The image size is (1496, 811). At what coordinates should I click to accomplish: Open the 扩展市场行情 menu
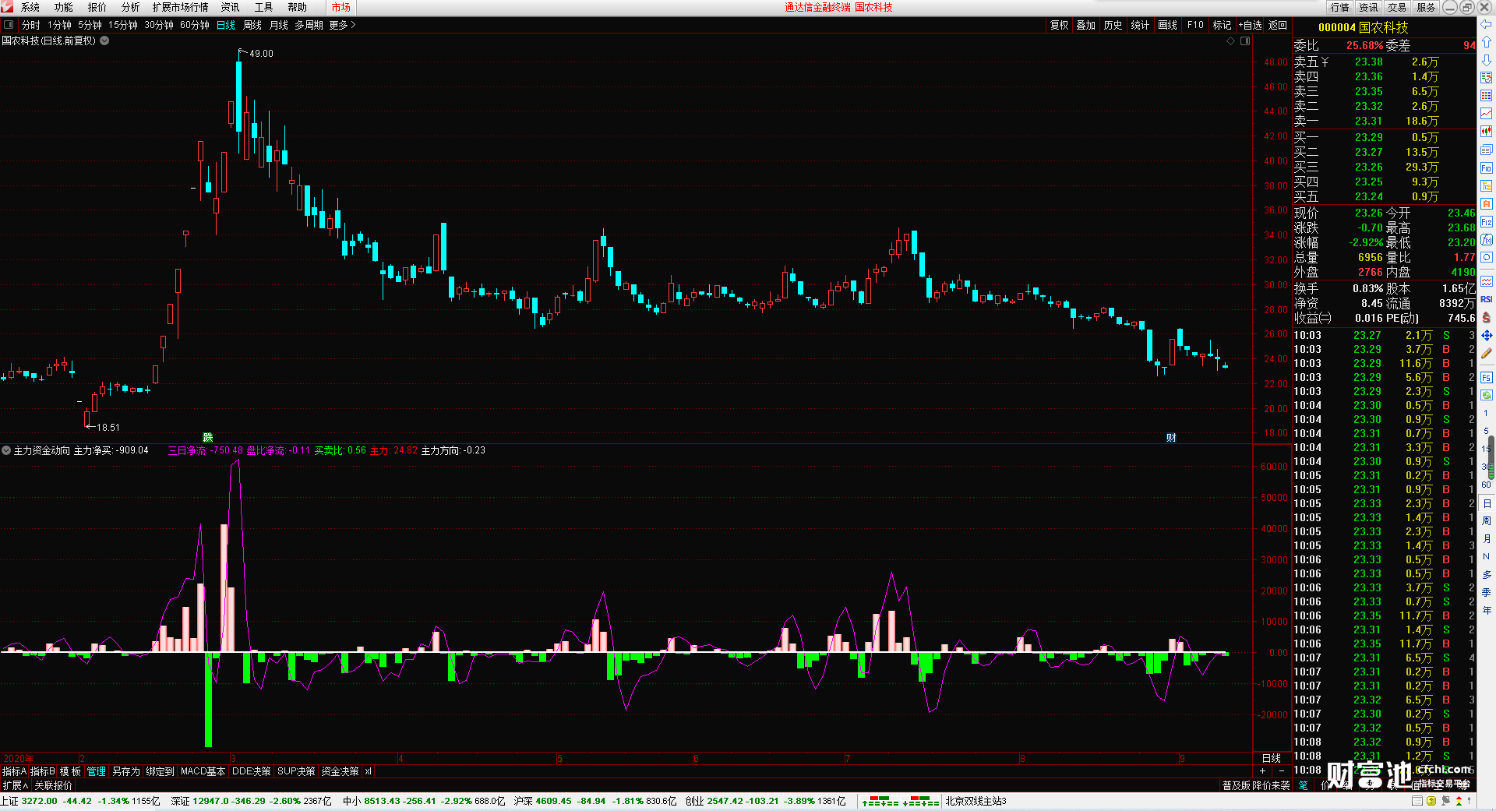pyautogui.click(x=180, y=7)
